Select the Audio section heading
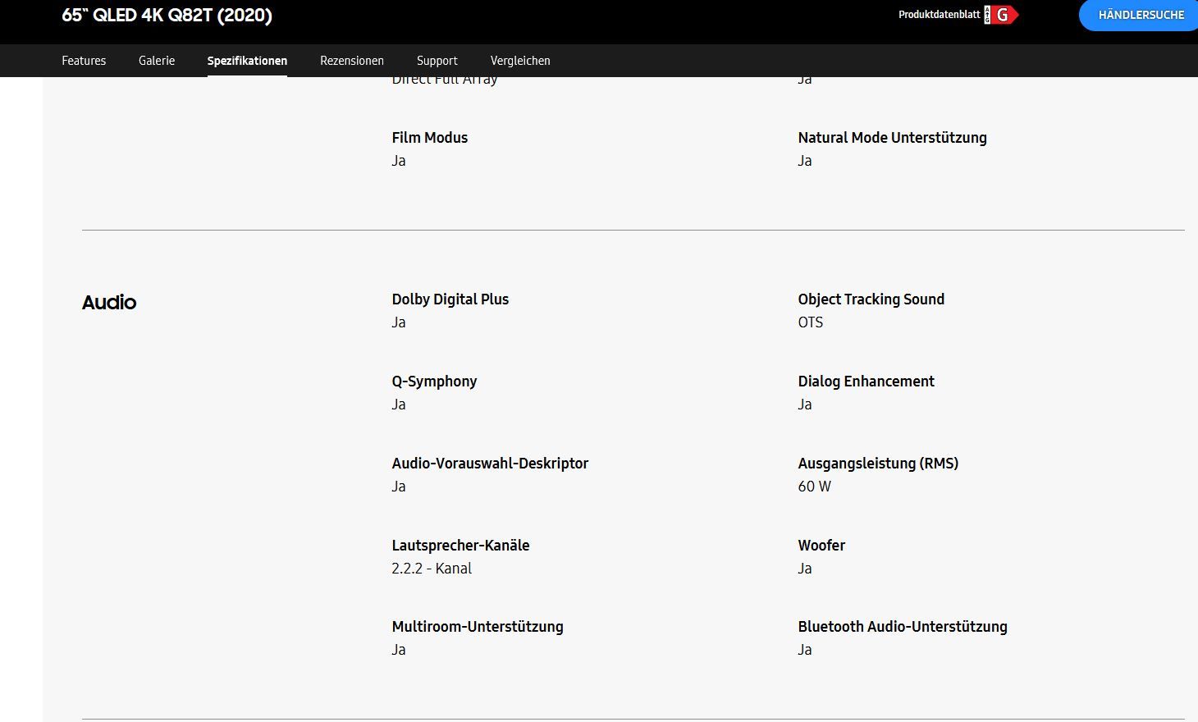 (x=109, y=302)
